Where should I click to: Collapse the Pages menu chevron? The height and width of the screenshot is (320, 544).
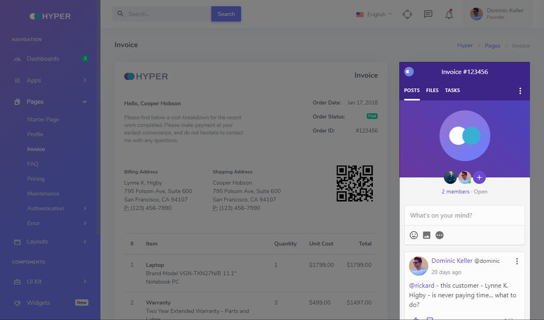[85, 102]
